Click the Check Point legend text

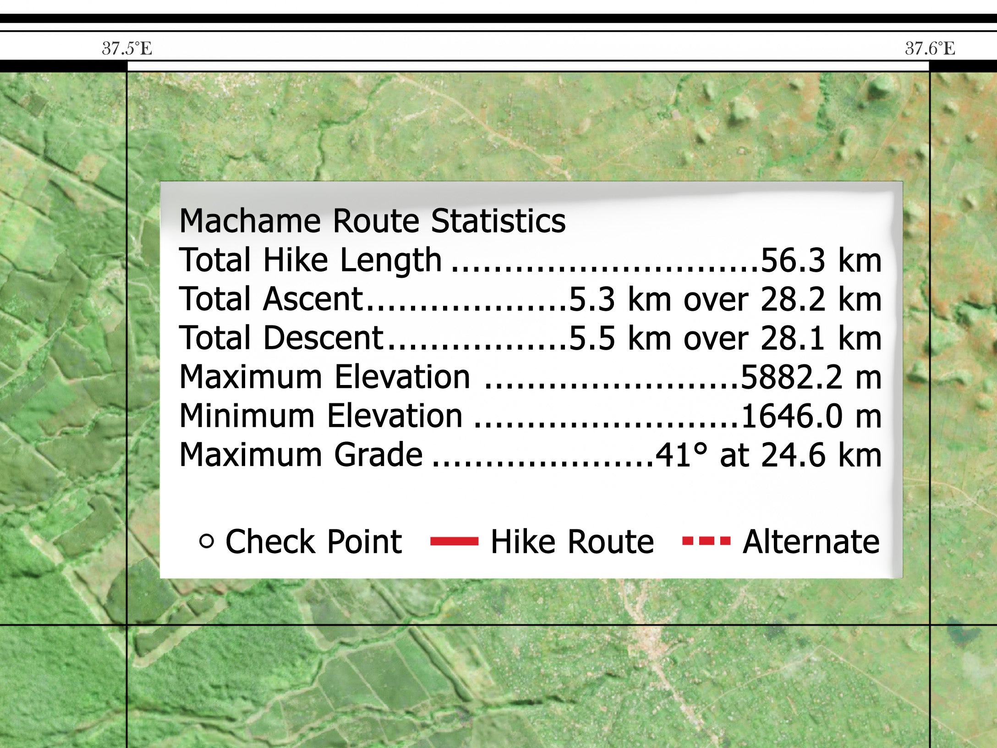313,542
